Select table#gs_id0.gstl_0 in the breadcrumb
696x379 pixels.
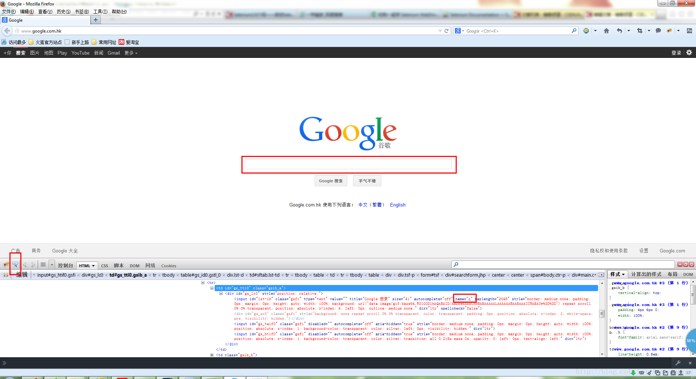click(200, 275)
